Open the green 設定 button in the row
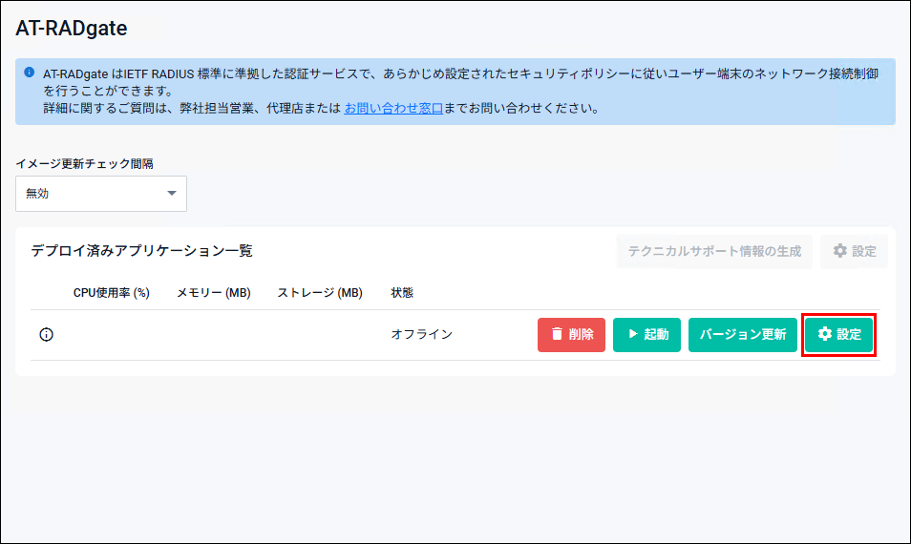 pos(839,334)
